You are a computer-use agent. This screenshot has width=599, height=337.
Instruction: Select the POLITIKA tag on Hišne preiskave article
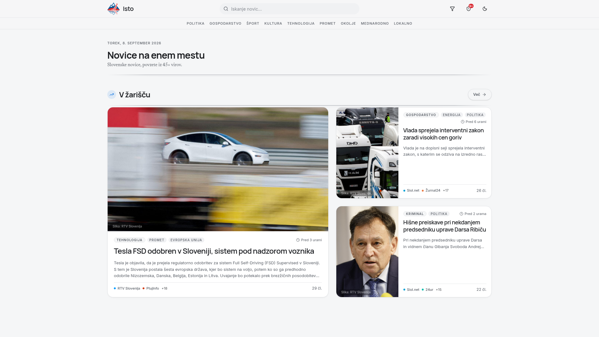(x=439, y=214)
